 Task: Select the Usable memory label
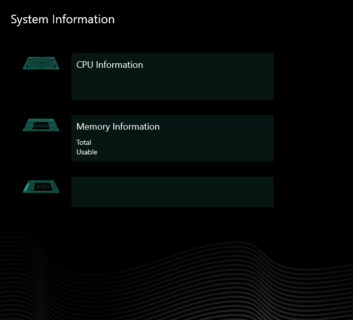(87, 152)
